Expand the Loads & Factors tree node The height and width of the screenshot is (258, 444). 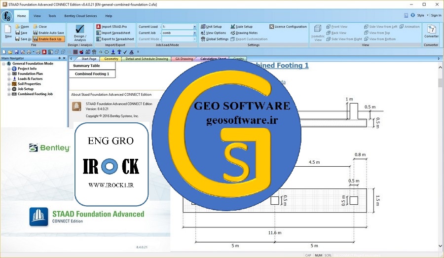click(x=9, y=79)
